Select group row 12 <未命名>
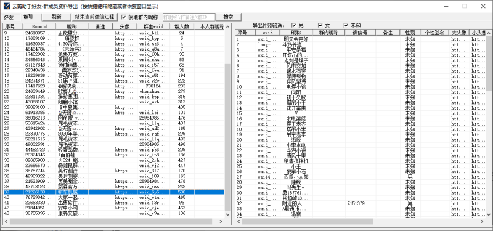The image size is (493, 231). (114, 49)
